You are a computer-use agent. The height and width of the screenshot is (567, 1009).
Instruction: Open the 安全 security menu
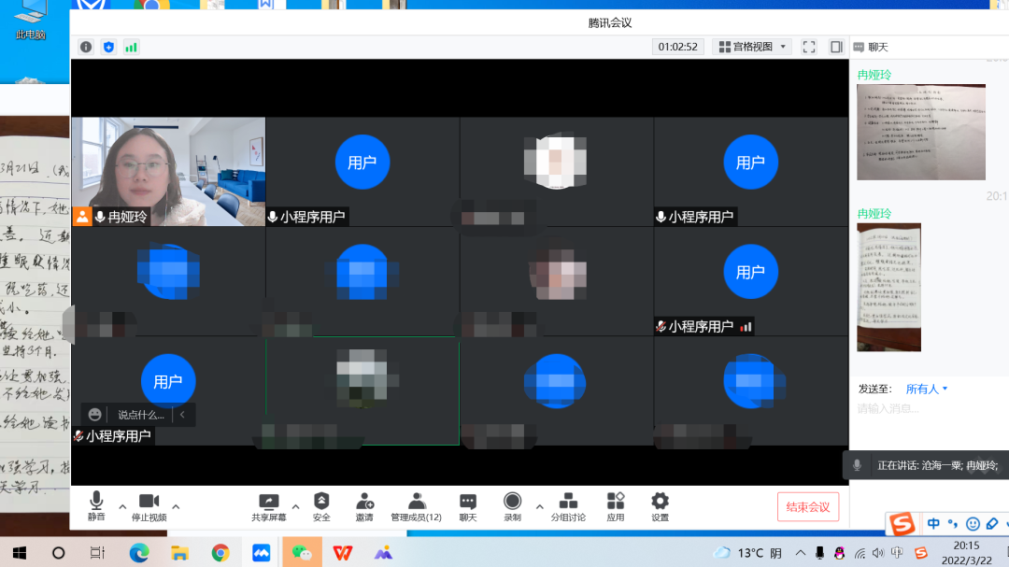click(x=321, y=506)
